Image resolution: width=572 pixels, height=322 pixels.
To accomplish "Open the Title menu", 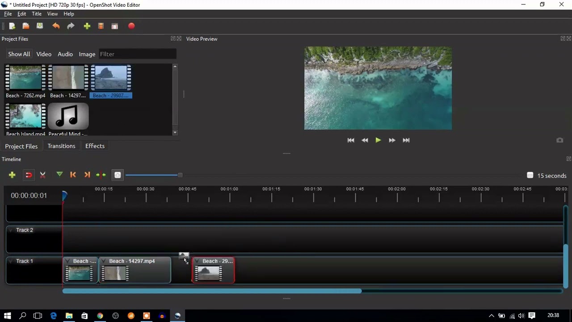I will click(x=37, y=14).
